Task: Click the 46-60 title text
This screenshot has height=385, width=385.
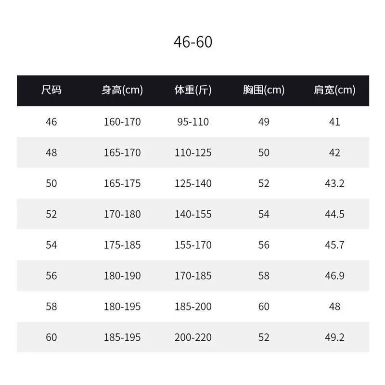Action: 193,42
